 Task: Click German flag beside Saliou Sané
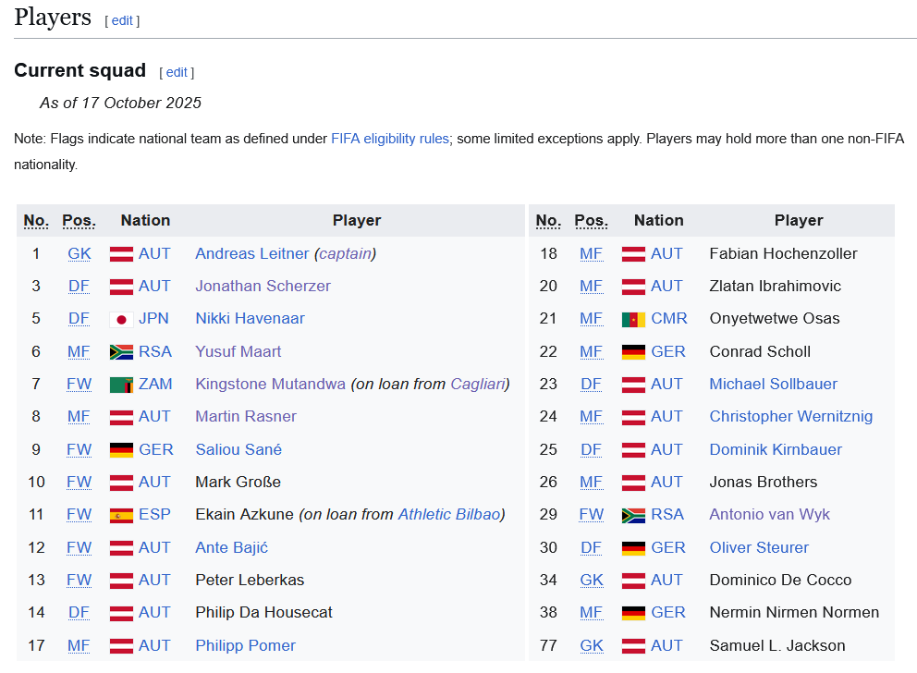[x=121, y=450]
